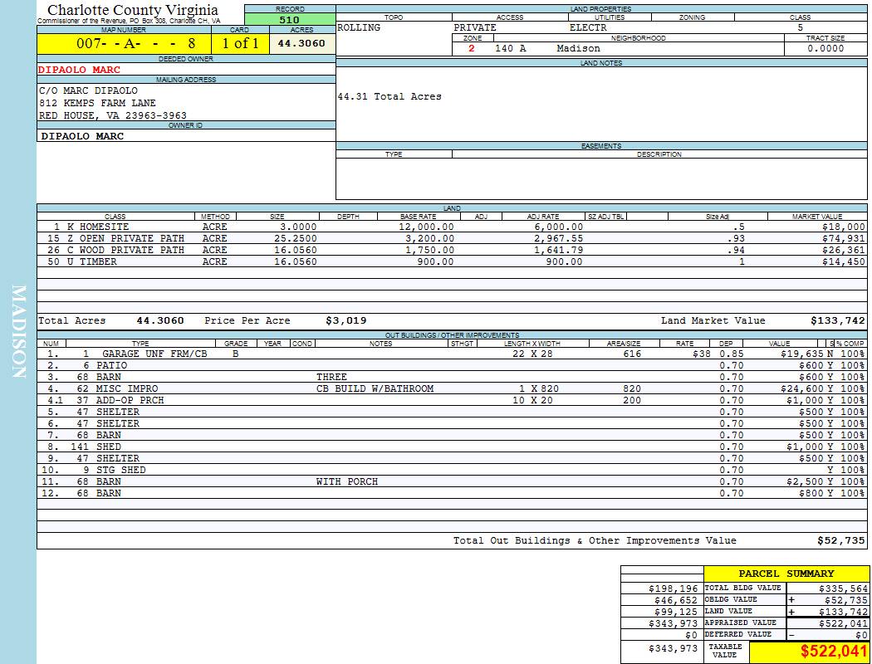Click the green record number 510 field

(x=290, y=19)
